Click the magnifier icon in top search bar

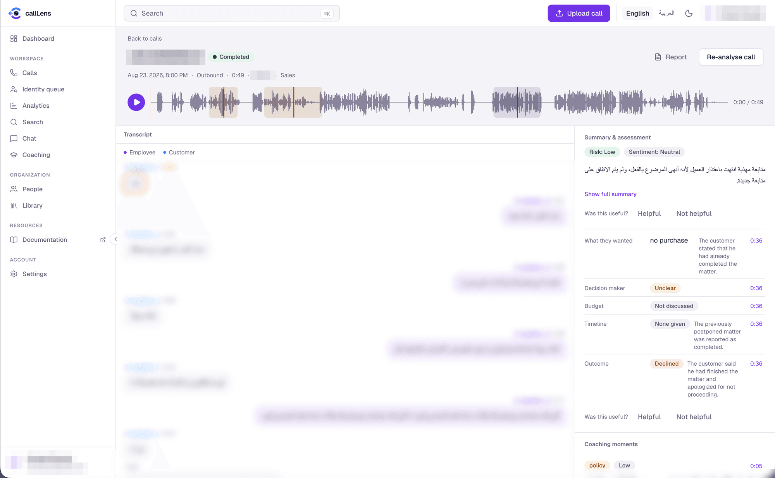pyautogui.click(x=134, y=14)
